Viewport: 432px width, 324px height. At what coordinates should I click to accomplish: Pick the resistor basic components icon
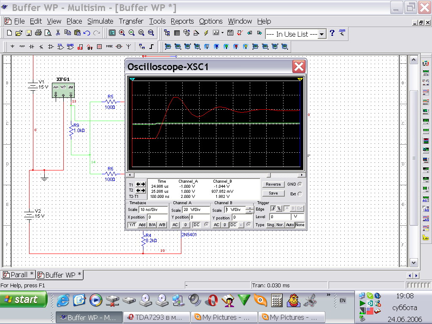click(x=22, y=46)
